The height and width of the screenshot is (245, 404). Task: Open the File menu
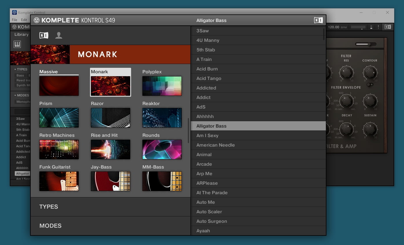14,20
